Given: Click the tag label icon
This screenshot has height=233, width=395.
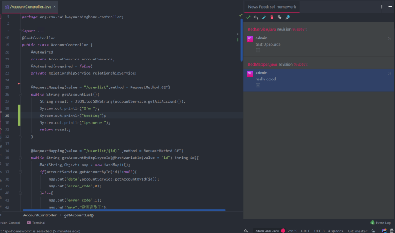Looking at the screenshot, I should 280,17.
